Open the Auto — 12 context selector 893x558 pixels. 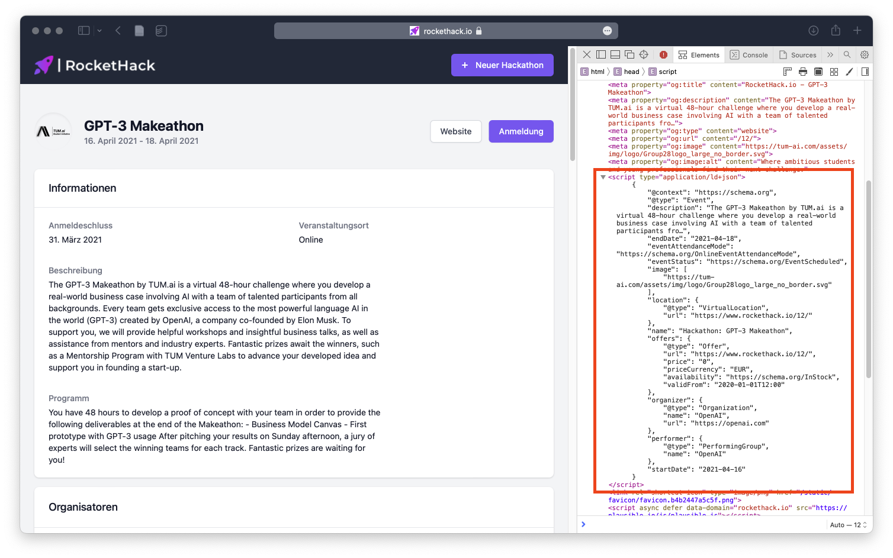848,525
